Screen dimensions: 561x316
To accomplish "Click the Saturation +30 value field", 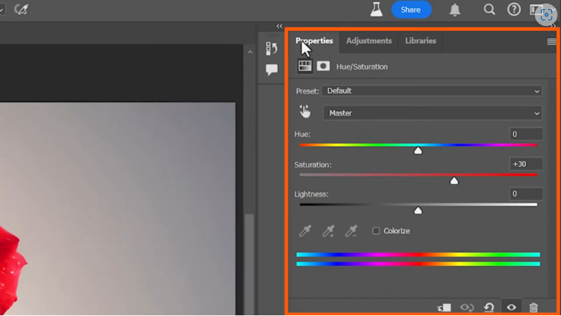I will 526,164.
